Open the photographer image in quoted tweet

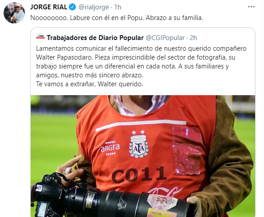tap(143, 156)
